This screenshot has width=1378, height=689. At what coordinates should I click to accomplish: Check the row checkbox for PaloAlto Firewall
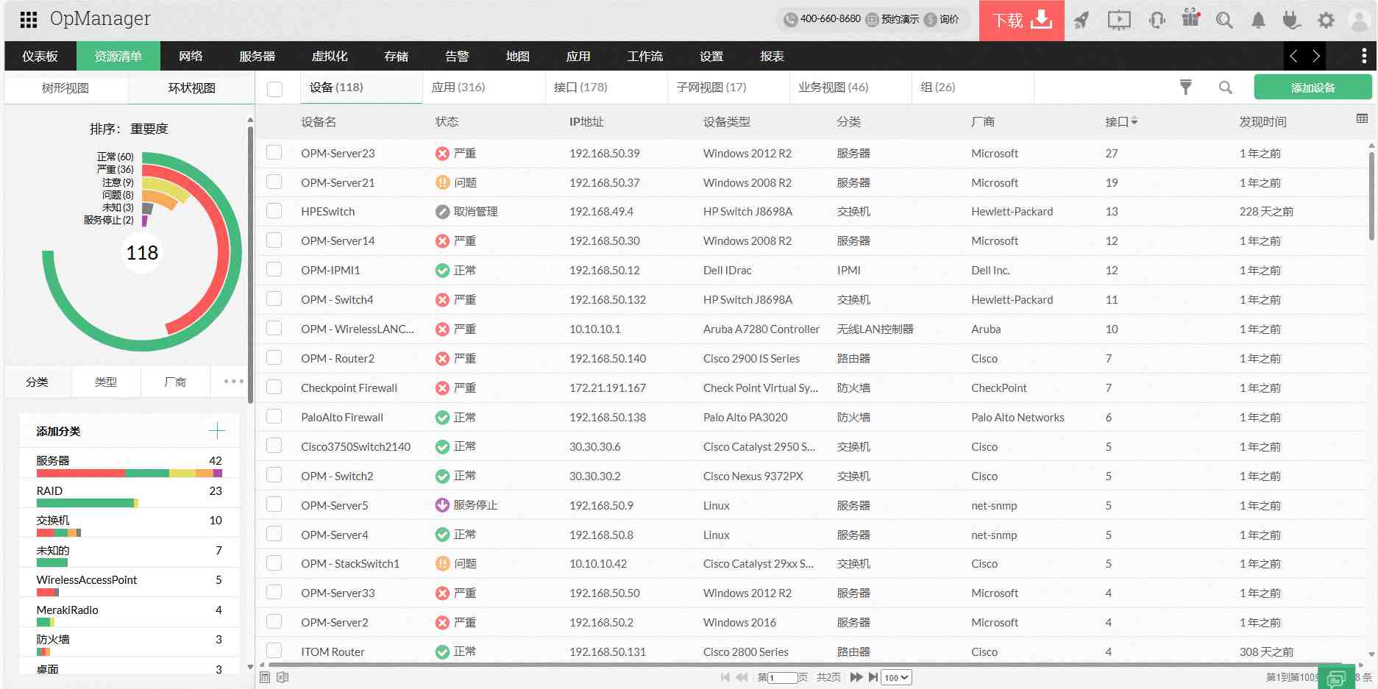coord(274,416)
